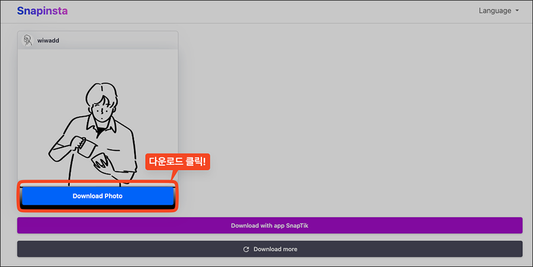Click Download with app SnapTik
The image size is (533, 267).
point(269,226)
